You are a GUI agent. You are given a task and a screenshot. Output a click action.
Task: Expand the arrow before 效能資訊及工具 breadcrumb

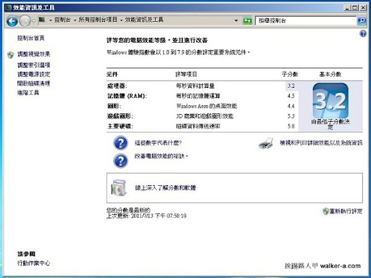point(121,20)
